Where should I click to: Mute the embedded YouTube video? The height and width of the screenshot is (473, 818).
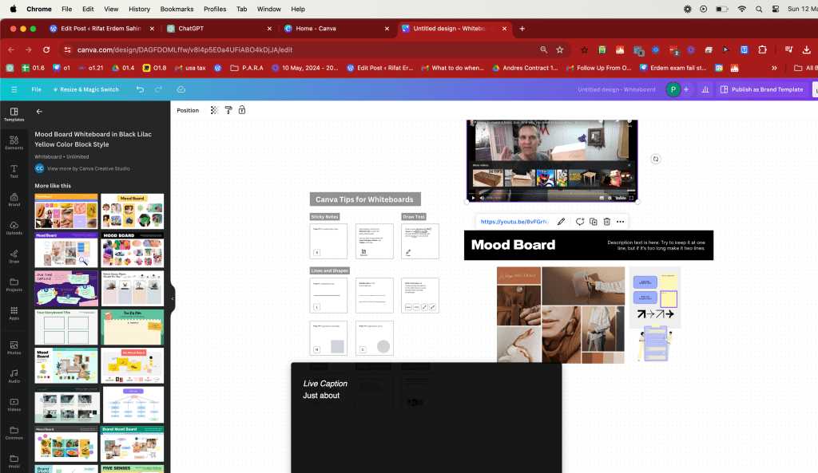click(x=482, y=198)
